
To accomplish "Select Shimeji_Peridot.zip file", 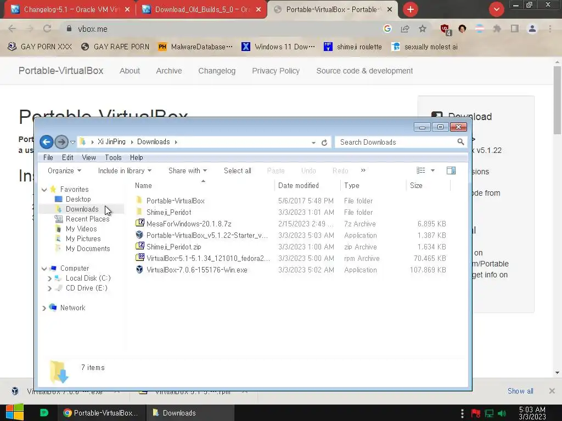I will [174, 247].
